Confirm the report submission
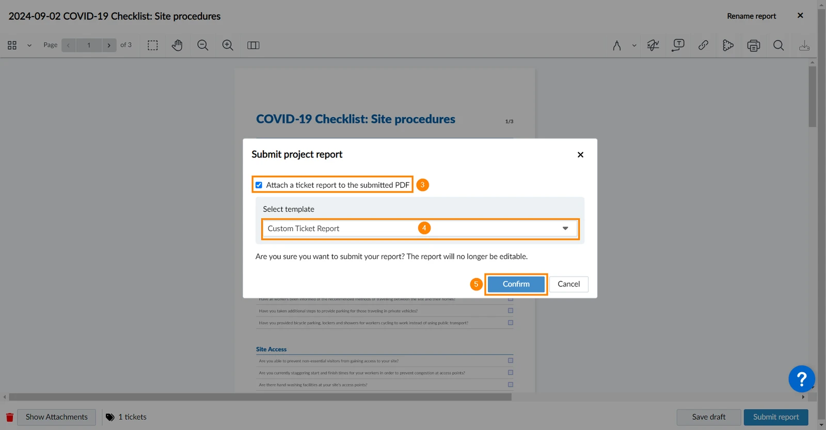The height and width of the screenshot is (430, 826). click(516, 284)
